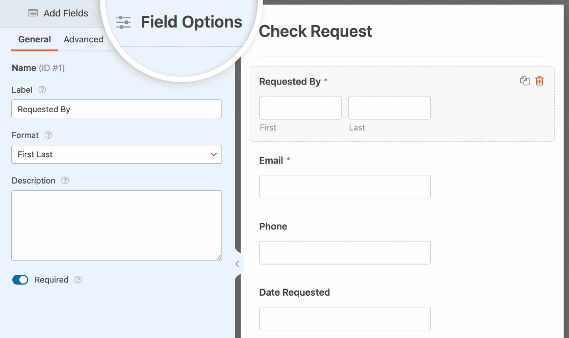Open the First Last format dropdown

point(116,154)
